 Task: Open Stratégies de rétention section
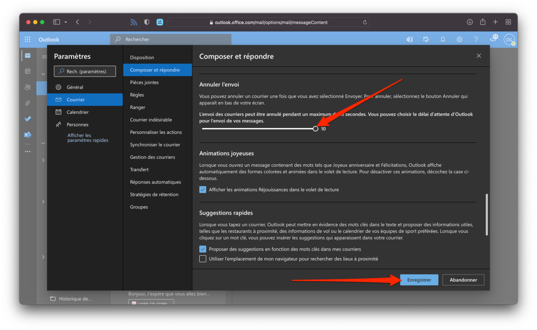tap(157, 195)
